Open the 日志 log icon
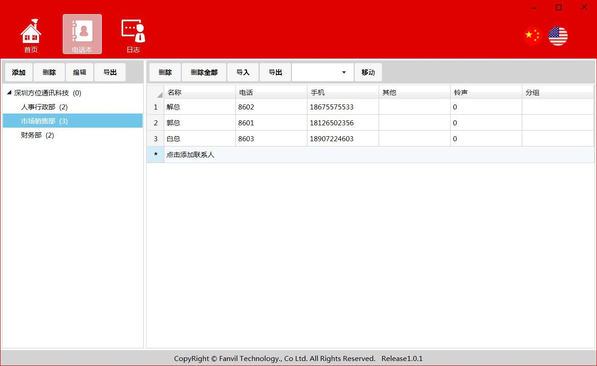Viewport: 597px width, 366px height. pos(133,35)
